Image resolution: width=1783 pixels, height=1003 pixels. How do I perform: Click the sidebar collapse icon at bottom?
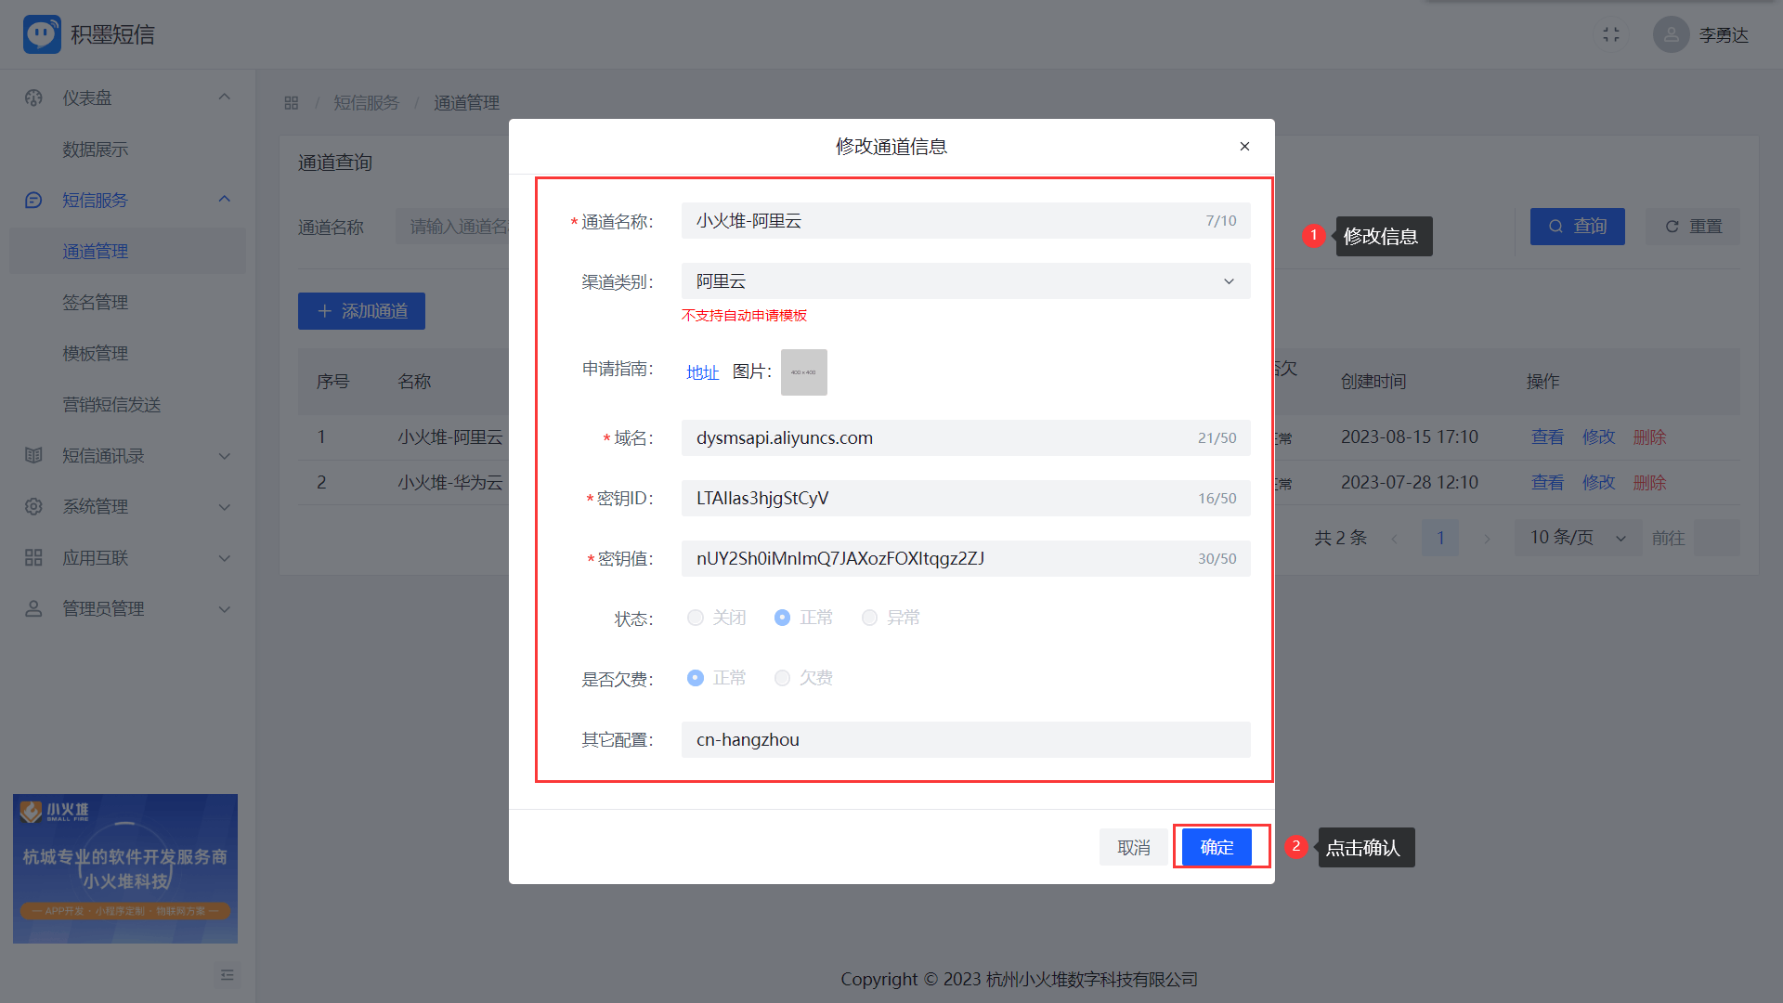click(x=227, y=974)
